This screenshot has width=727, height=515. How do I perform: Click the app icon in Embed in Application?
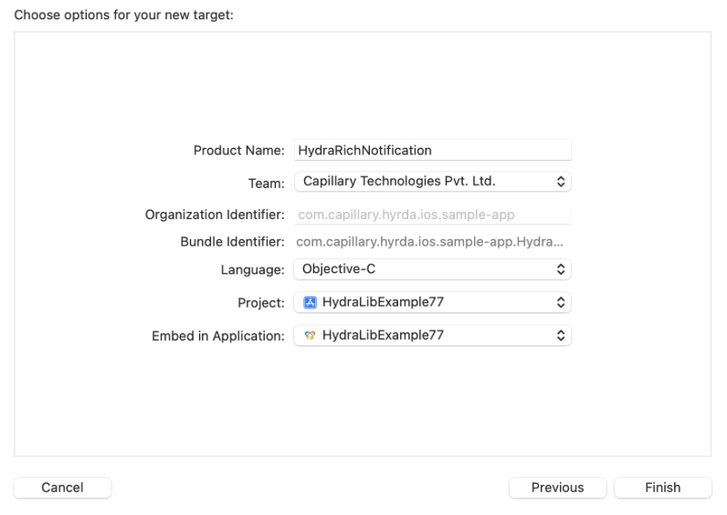click(x=310, y=336)
